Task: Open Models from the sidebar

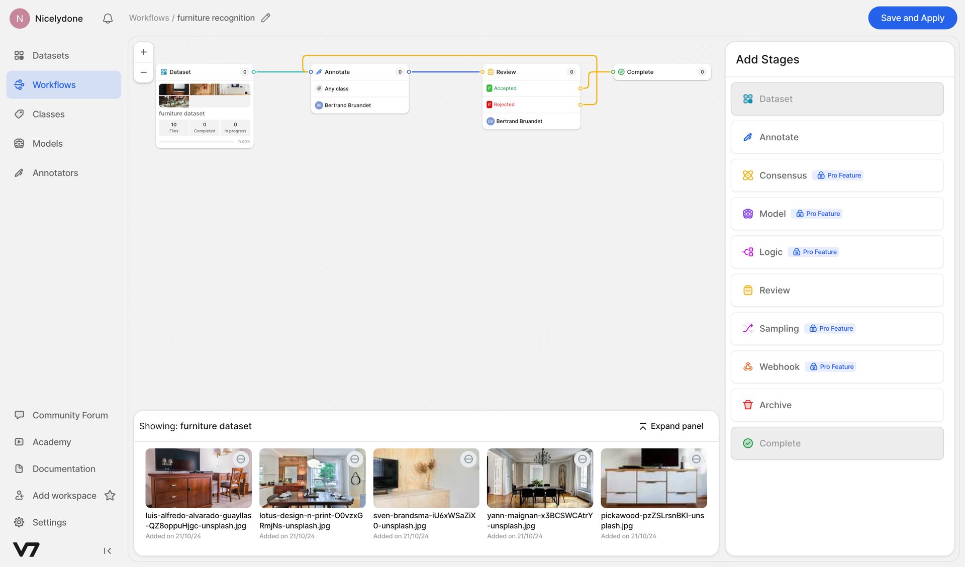Action: (47, 143)
